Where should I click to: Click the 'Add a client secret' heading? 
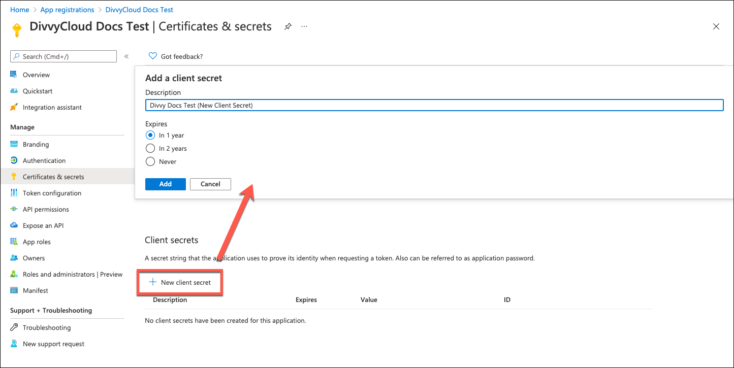(184, 78)
